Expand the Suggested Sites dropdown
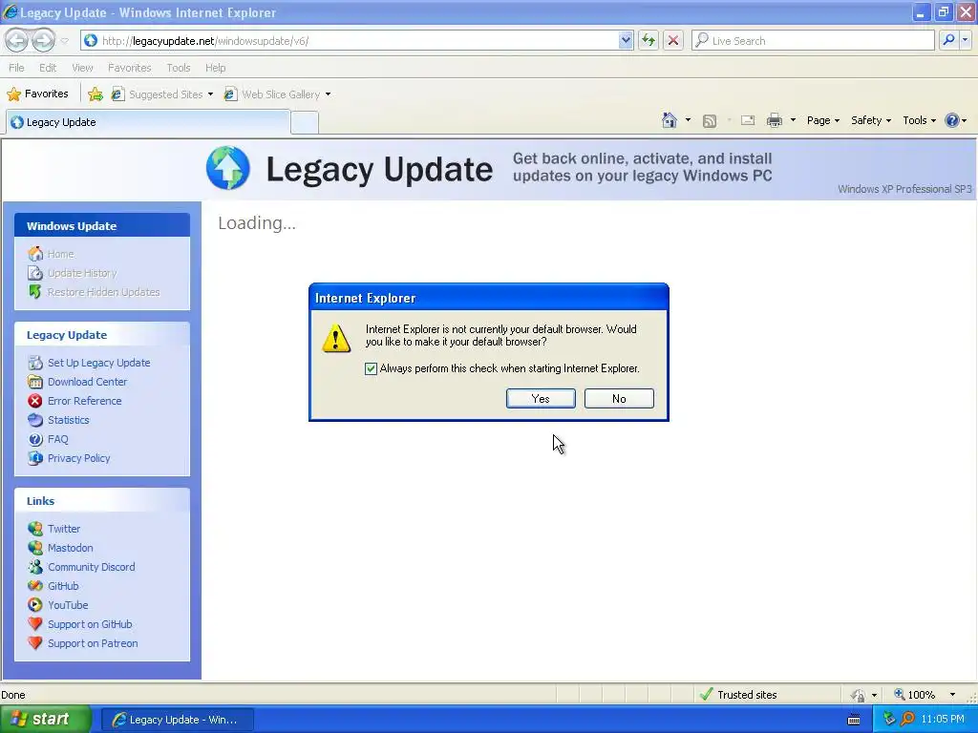Viewport: 978px width, 733px height. 210,94
